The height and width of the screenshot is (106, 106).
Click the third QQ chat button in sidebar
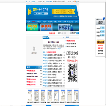[102, 35]
